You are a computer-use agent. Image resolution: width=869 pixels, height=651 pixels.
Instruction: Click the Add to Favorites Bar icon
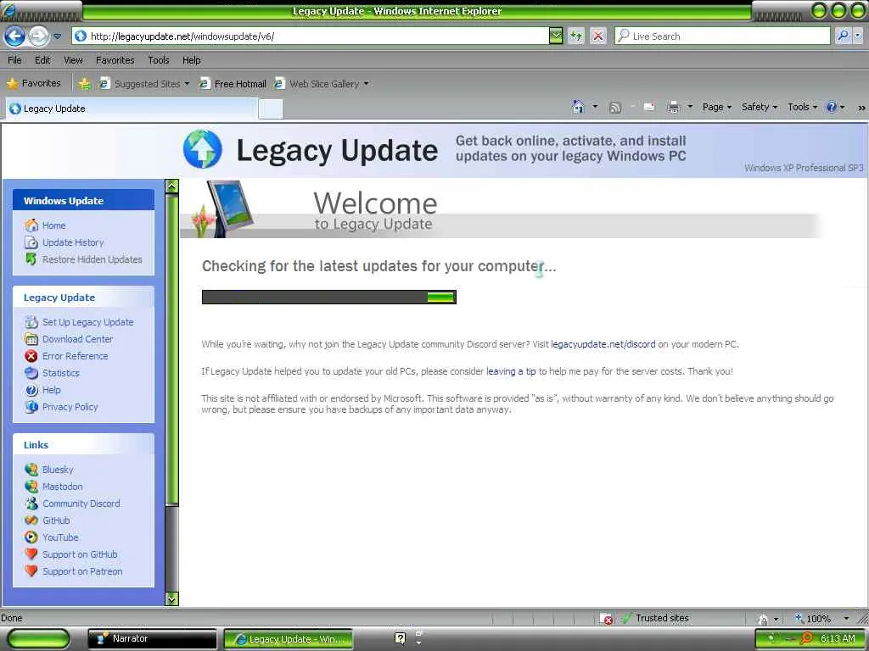tap(85, 84)
